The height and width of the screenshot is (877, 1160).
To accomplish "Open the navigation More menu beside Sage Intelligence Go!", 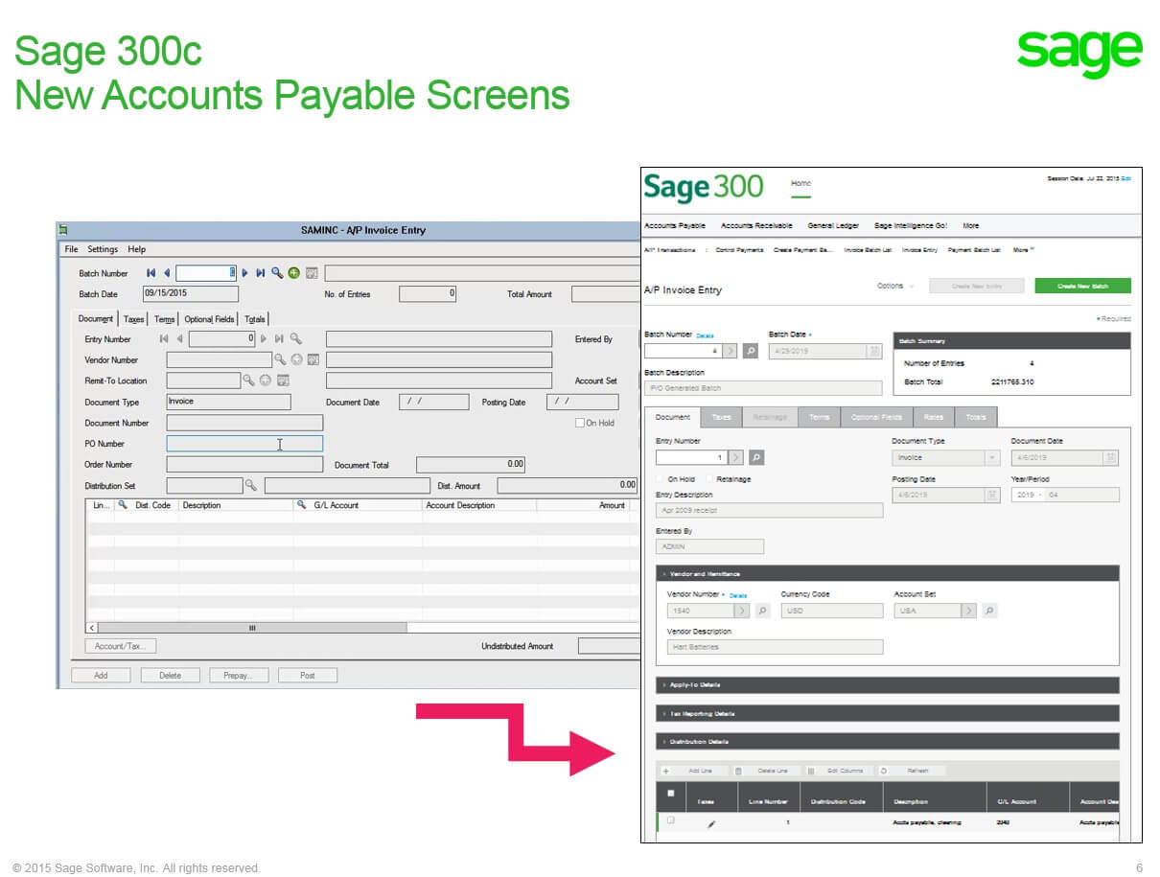I will point(971,225).
